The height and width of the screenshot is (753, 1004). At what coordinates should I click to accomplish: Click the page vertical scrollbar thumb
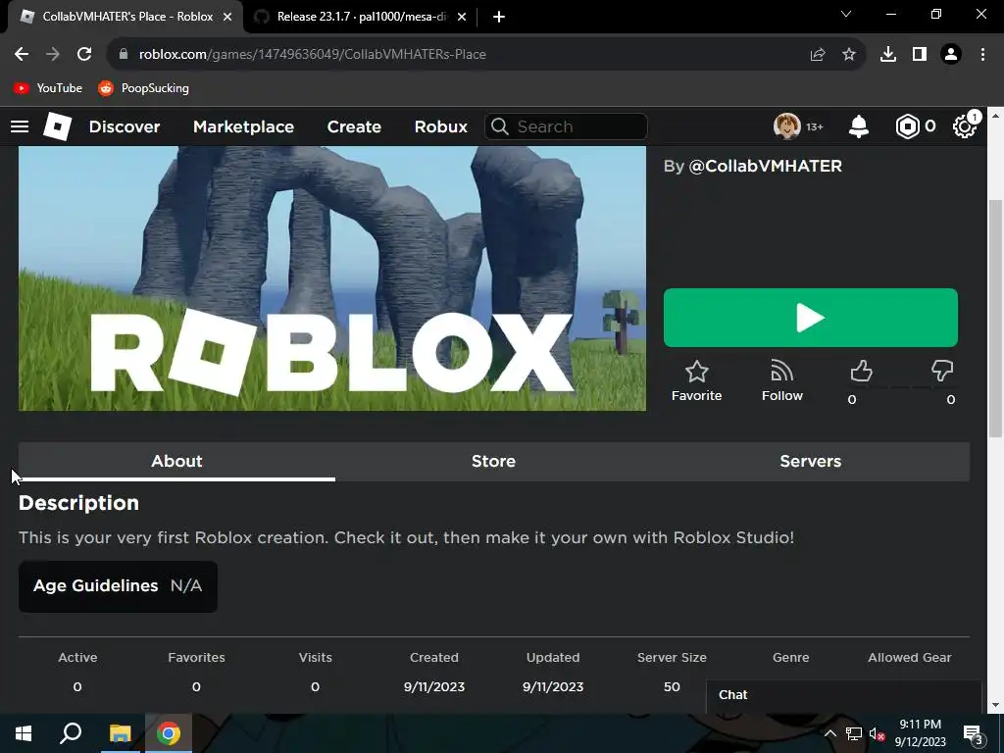pyautogui.click(x=995, y=319)
